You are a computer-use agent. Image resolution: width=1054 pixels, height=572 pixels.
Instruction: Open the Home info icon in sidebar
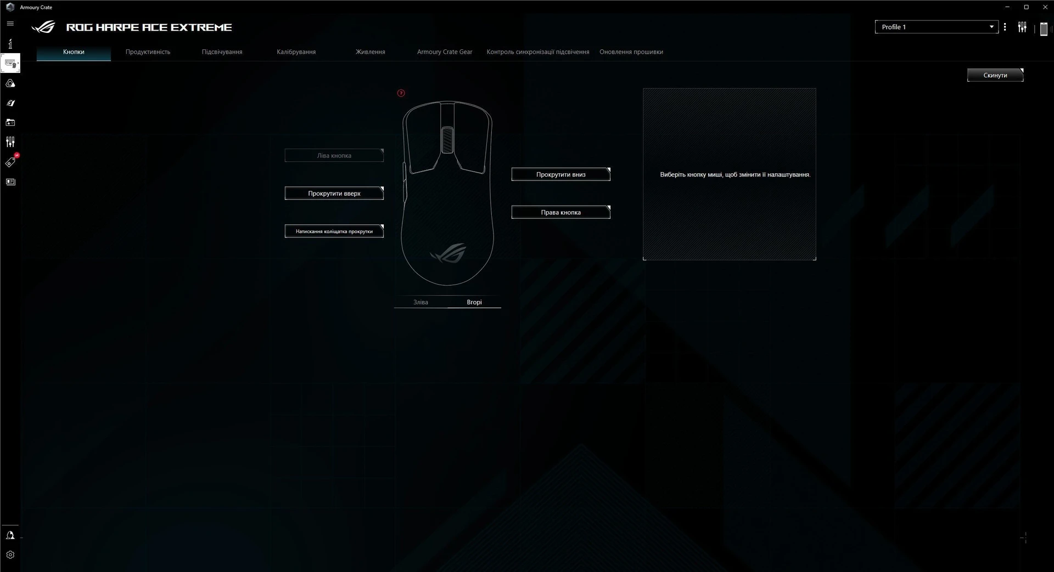pyautogui.click(x=10, y=43)
